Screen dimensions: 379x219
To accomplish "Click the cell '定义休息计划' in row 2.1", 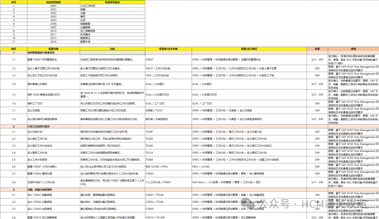I will [x=53, y=132].
